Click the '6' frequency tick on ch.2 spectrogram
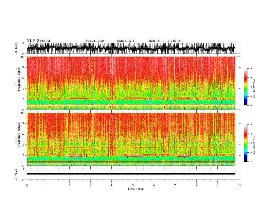This screenshot has height=208, width=269. click(x=24, y=134)
